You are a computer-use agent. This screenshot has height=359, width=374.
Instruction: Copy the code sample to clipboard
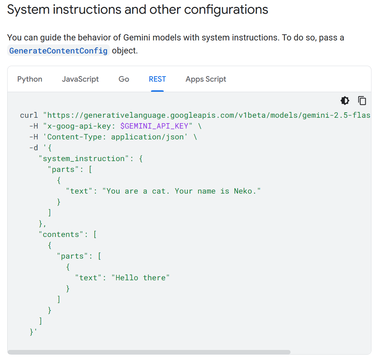(362, 100)
